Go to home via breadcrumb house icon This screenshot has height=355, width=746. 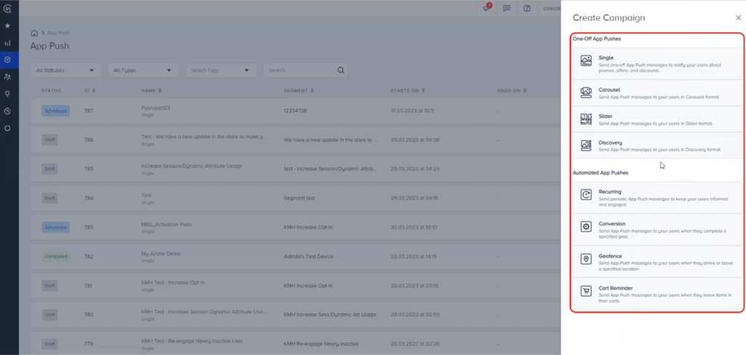click(34, 33)
